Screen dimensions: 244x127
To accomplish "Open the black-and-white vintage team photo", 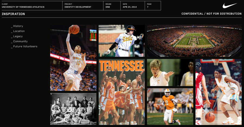I will 73,109.
